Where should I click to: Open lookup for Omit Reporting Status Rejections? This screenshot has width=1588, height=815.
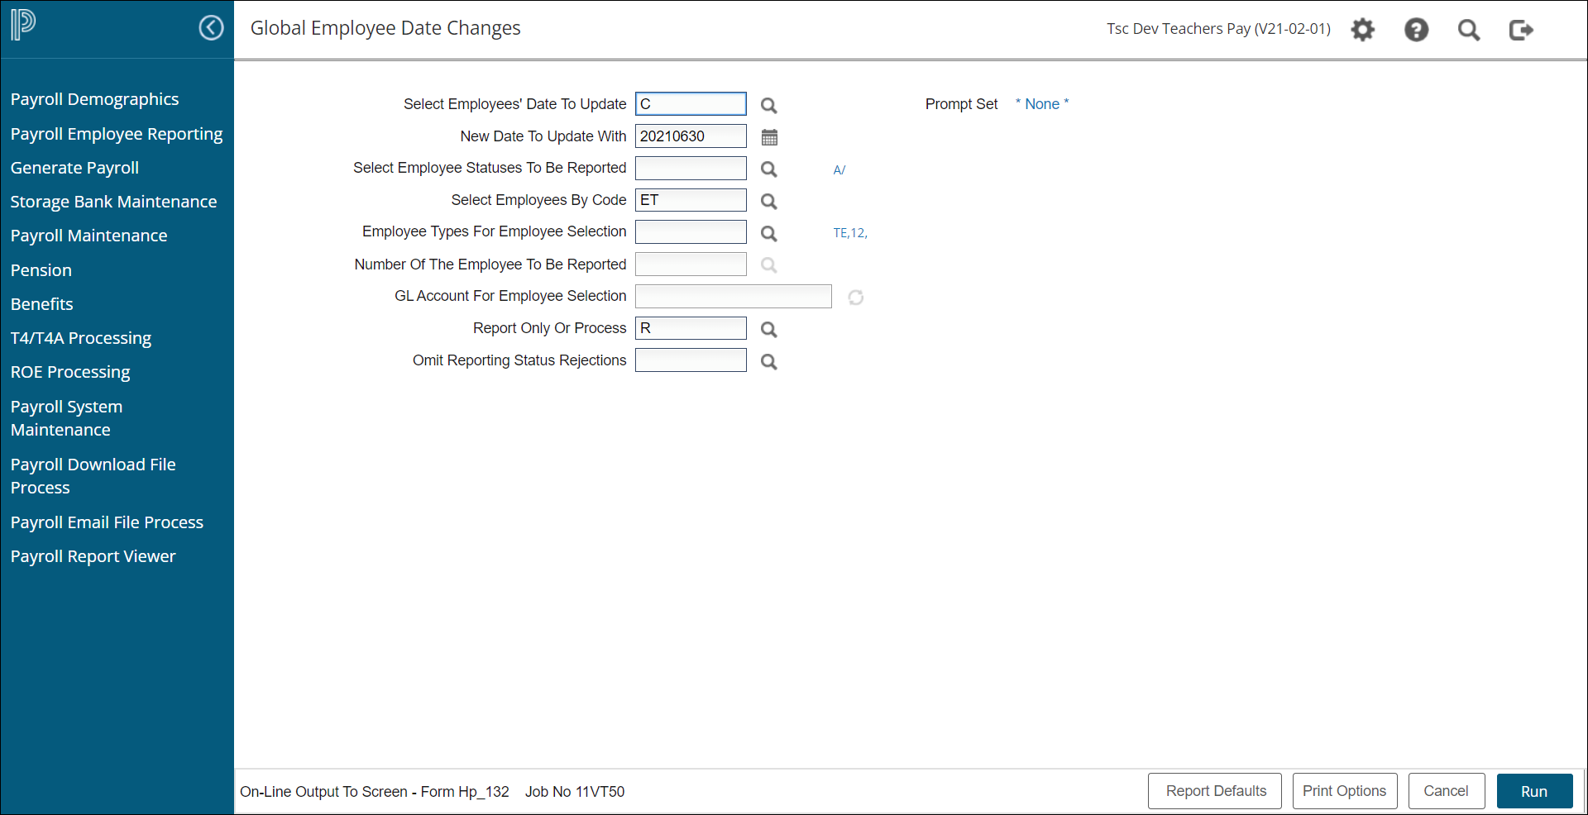[x=768, y=362]
